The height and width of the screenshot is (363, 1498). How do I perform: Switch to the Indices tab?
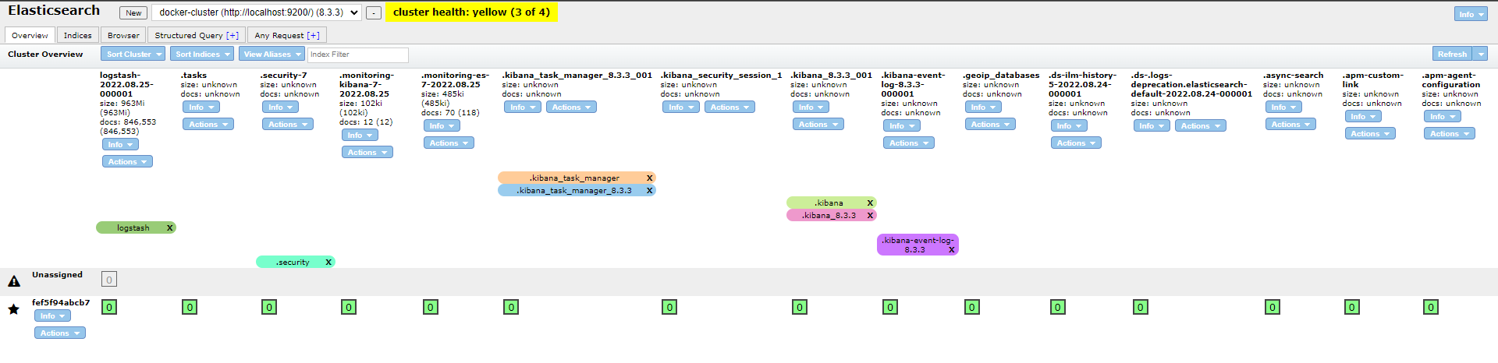tap(77, 35)
